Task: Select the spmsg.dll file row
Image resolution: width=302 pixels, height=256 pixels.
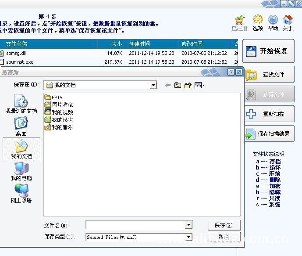Action: 119,53
